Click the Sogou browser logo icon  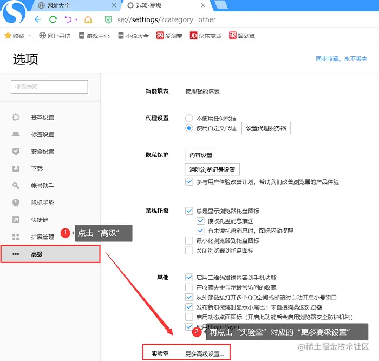(x=14, y=11)
